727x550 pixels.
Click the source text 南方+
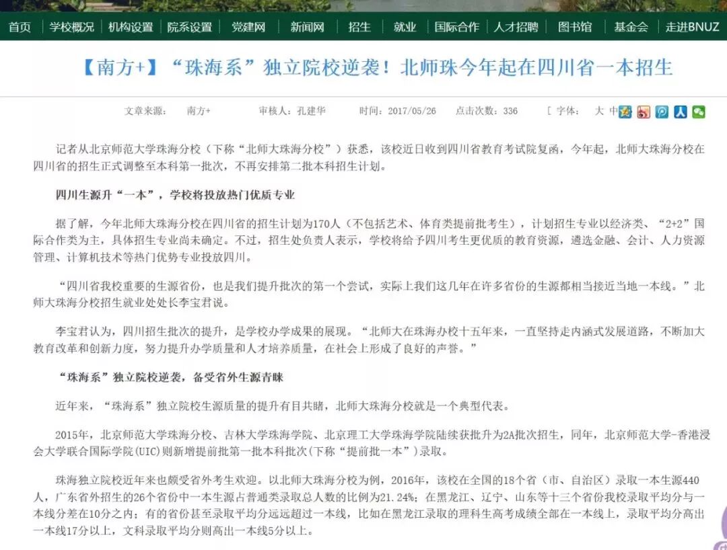click(x=199, y=111)
